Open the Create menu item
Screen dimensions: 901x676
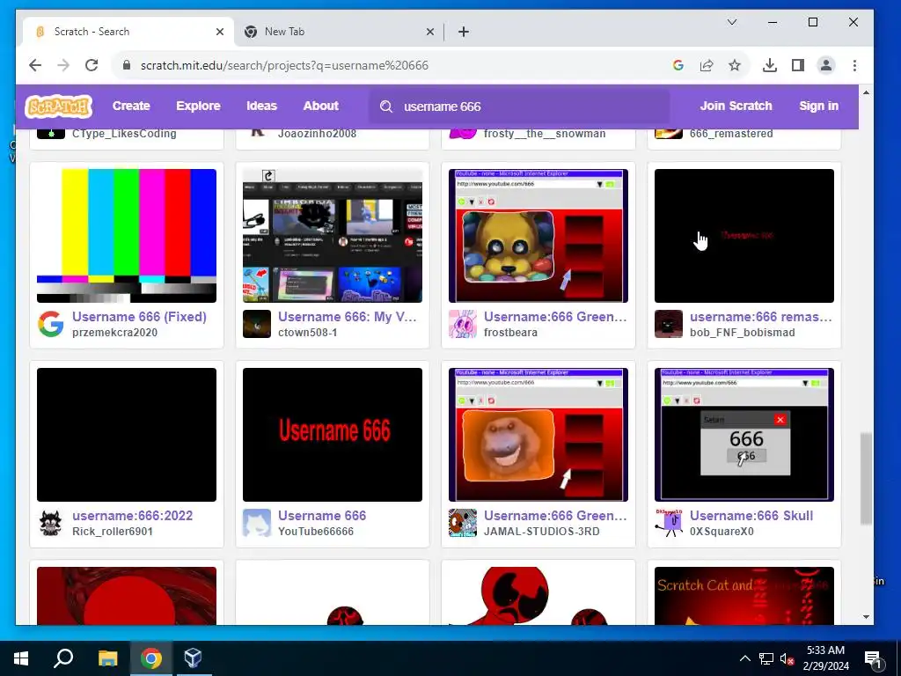click(131, 106)
